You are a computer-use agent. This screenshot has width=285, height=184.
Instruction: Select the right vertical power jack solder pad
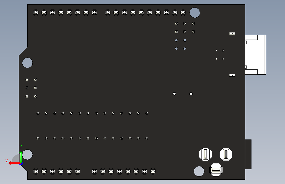(226, 154)
